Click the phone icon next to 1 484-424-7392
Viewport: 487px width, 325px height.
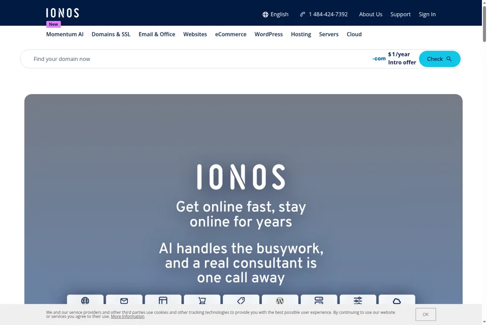click(x=302, y=14)
